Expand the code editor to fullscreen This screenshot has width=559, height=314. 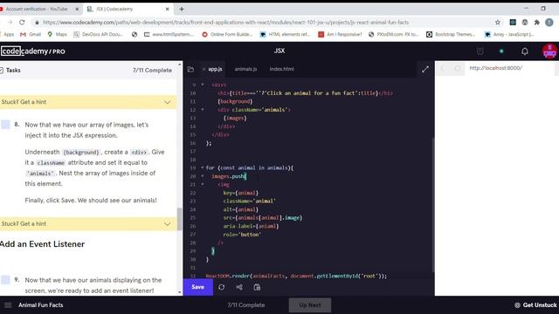click(425, 70)
